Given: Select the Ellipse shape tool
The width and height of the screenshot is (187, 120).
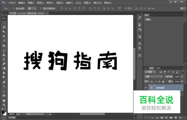Looking at the screenshot, I should coord(4,96).
